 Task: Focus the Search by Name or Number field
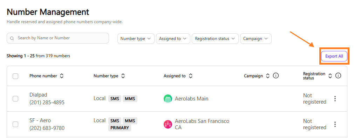58,38
